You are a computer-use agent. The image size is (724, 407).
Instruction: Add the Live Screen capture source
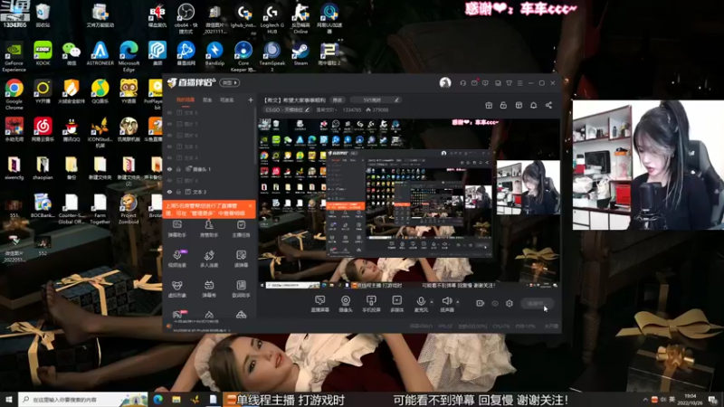pos(319,304)
